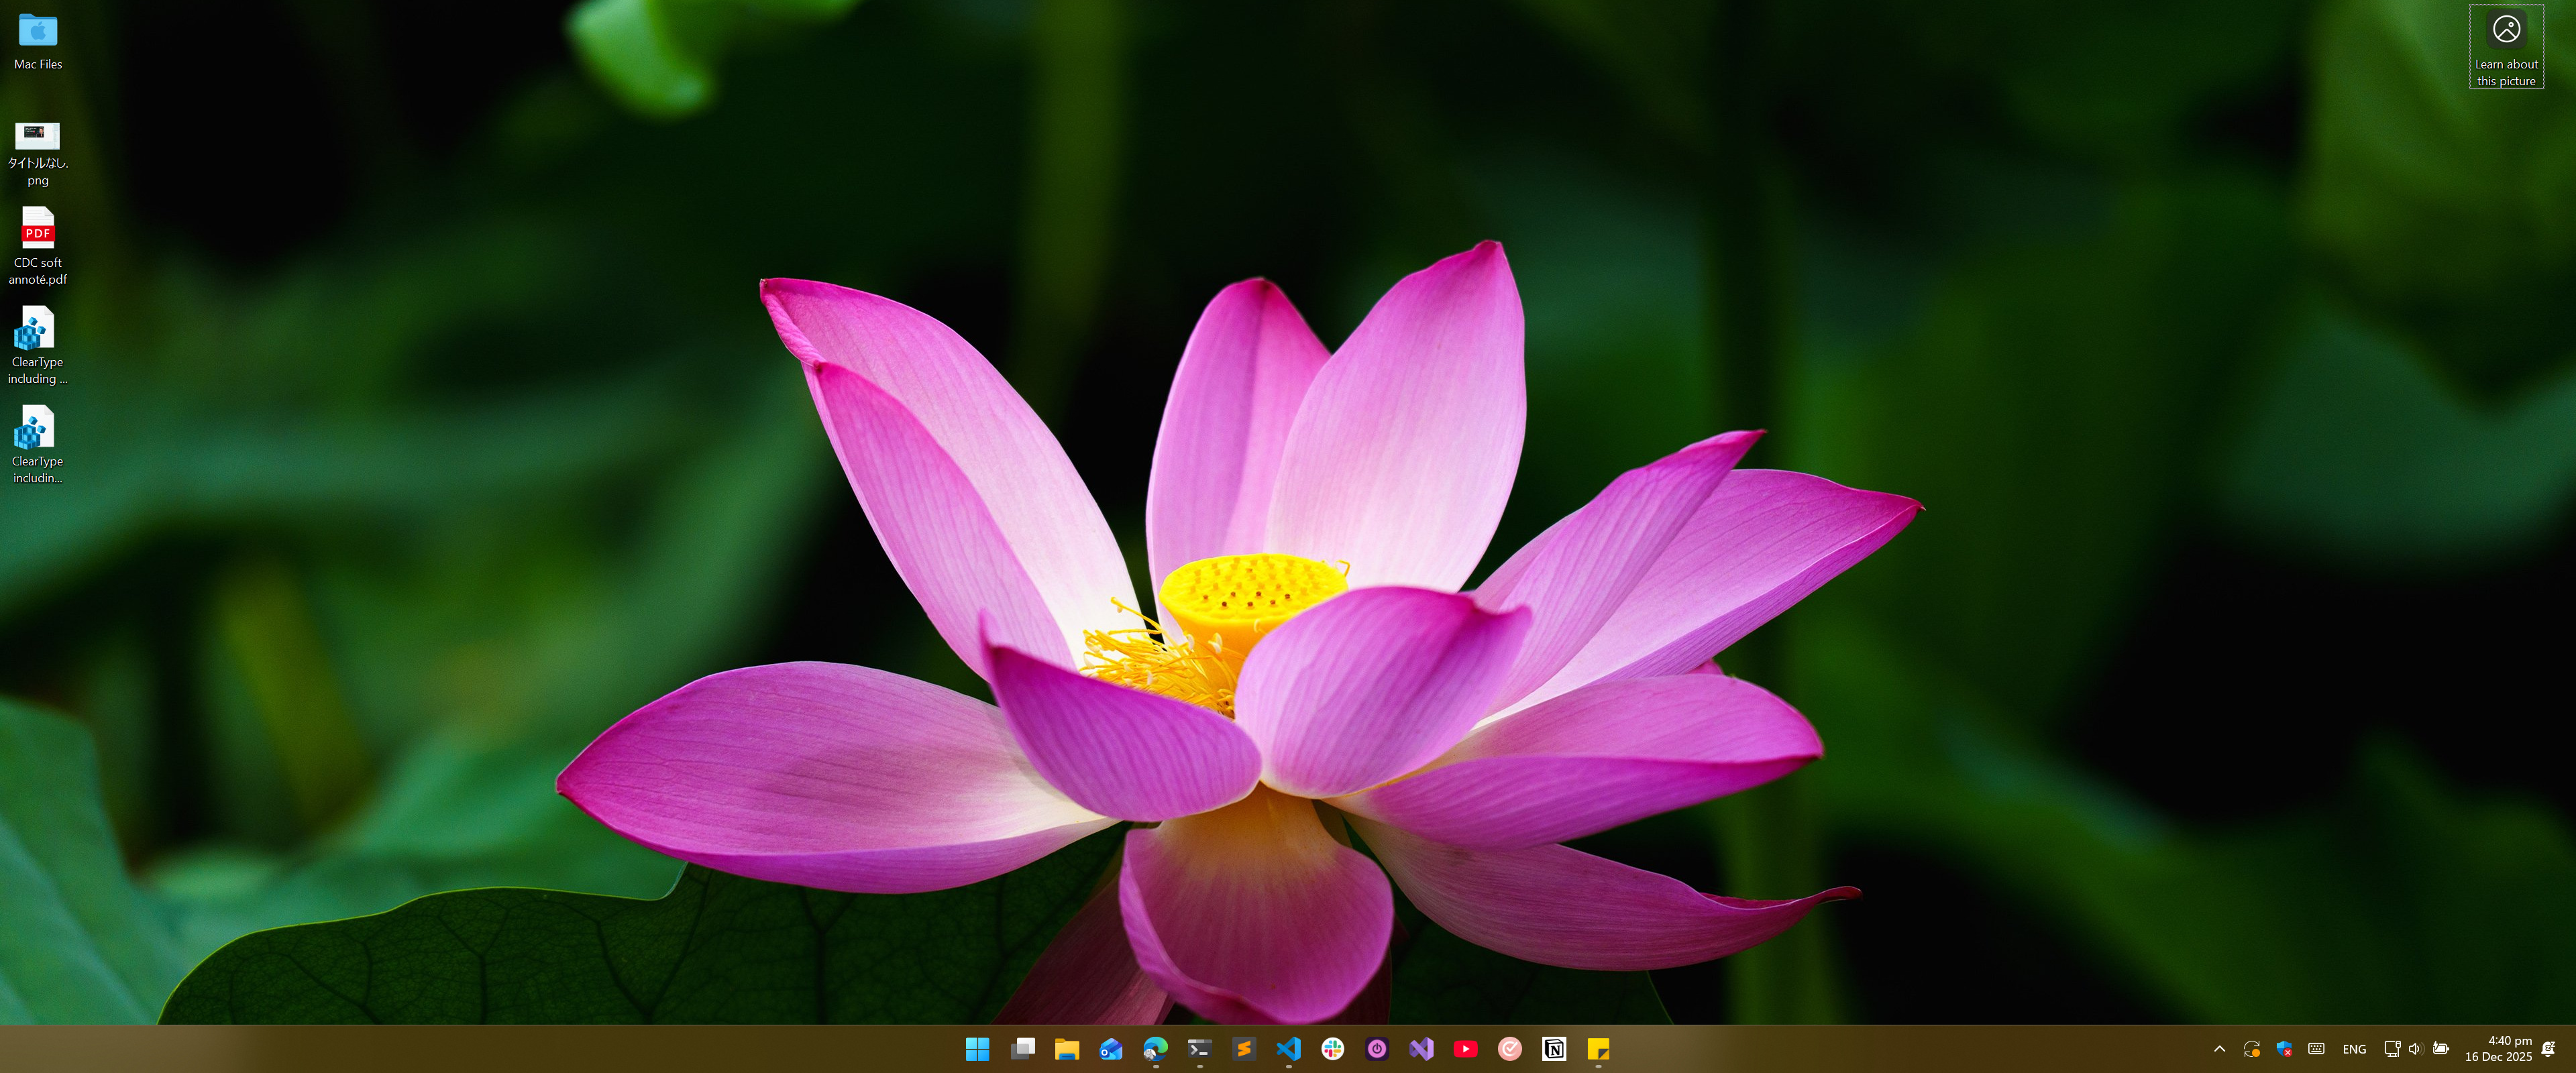
Task: Open Slack from the taskbar
Action: pyautogui.click(x=1332, y=1048)
